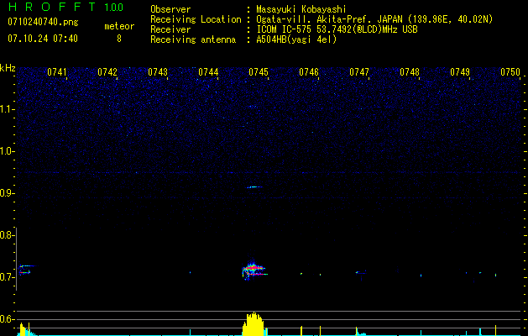
Task: Click the Observer label
Action: (x=170, y=9)
